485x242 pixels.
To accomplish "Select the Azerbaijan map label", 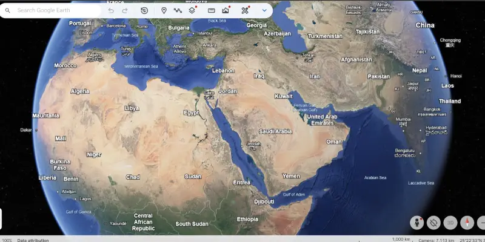I will [x=278, y=34].
